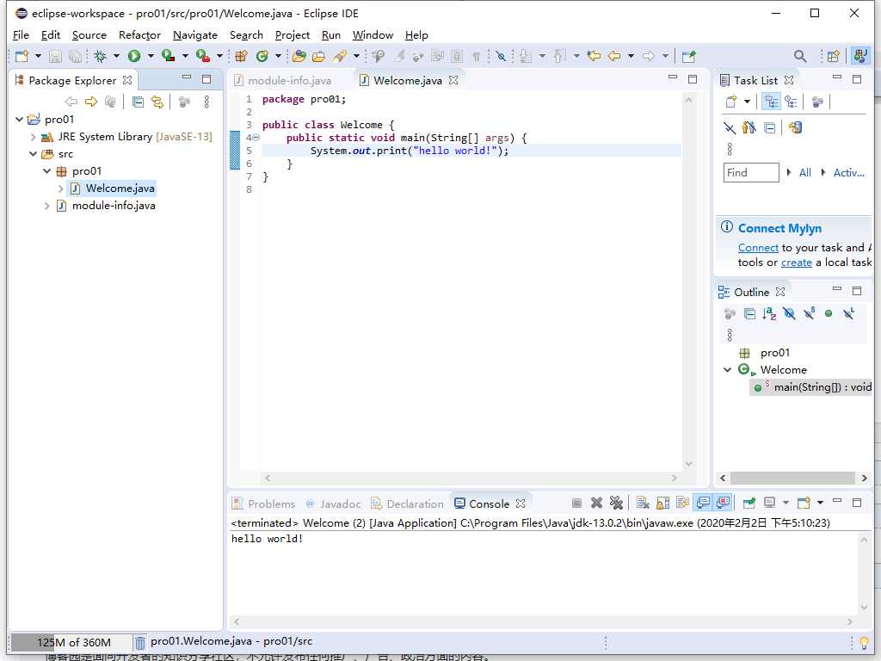
Task: Click the New Task icon in Task List
Action: coord(731,102)
